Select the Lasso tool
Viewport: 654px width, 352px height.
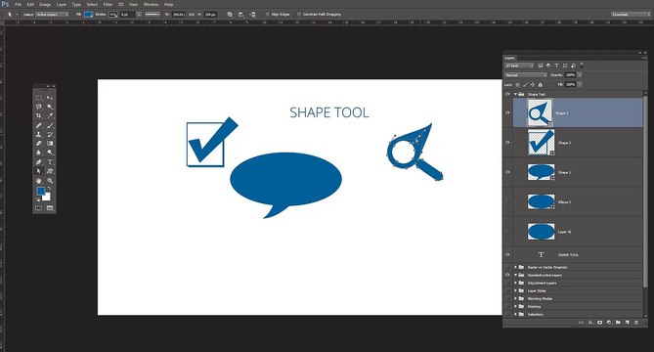39,107
